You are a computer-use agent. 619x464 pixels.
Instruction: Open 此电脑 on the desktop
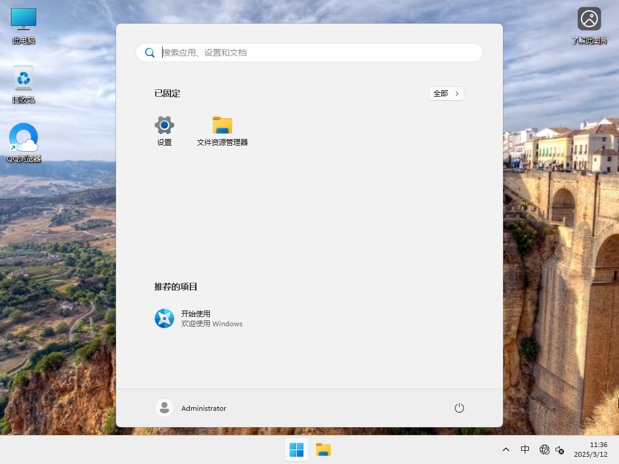coord(23,25)
